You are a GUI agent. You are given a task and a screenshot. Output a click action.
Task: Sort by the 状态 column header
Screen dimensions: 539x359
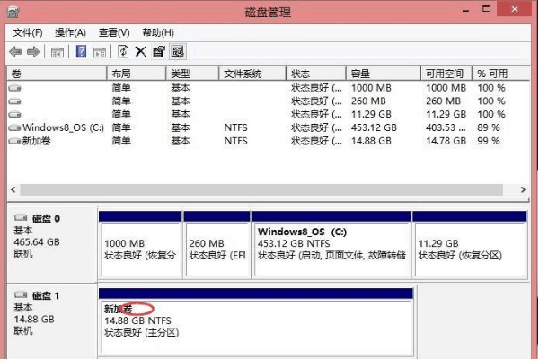tap(316, 74)
